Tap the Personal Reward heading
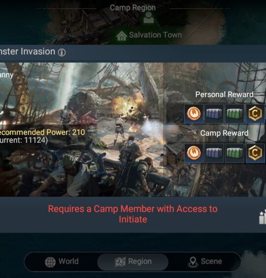 [224, 94]
